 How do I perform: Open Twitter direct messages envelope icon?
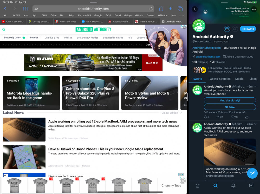[251, 185]
